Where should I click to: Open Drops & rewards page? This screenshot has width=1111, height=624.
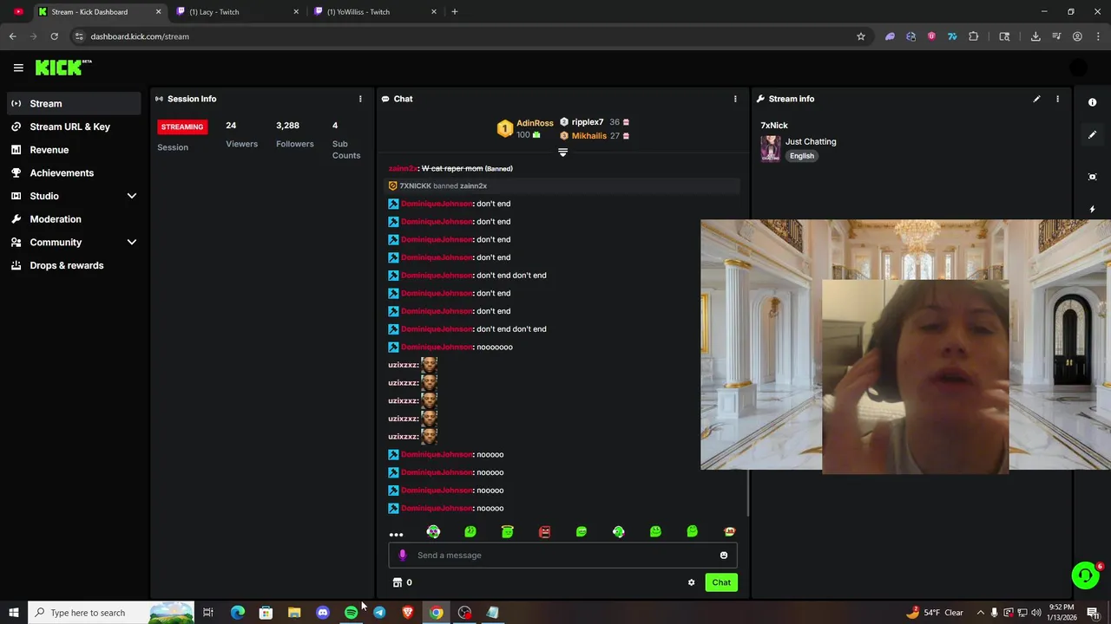pos(74,265)
